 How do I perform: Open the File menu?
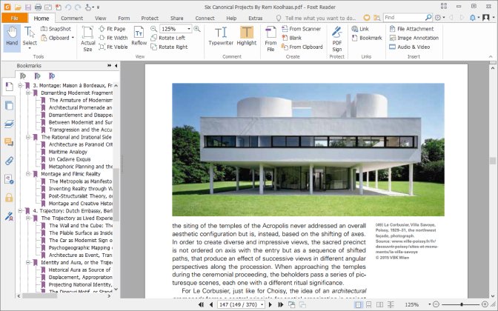14,18
